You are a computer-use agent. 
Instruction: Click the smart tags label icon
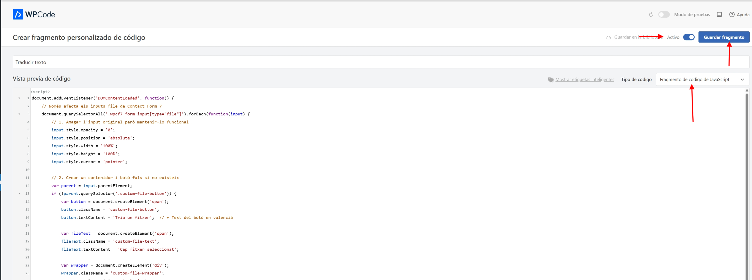point(550,80)
